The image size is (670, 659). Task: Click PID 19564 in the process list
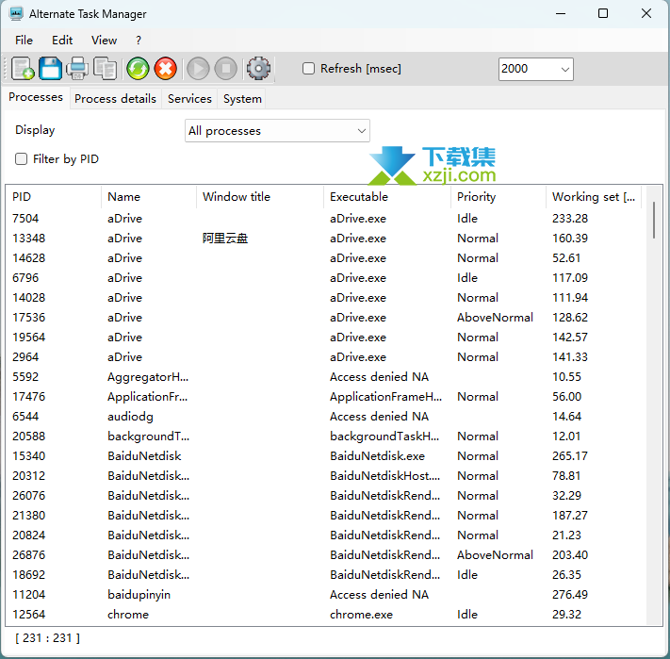click(x=325, y=338)
